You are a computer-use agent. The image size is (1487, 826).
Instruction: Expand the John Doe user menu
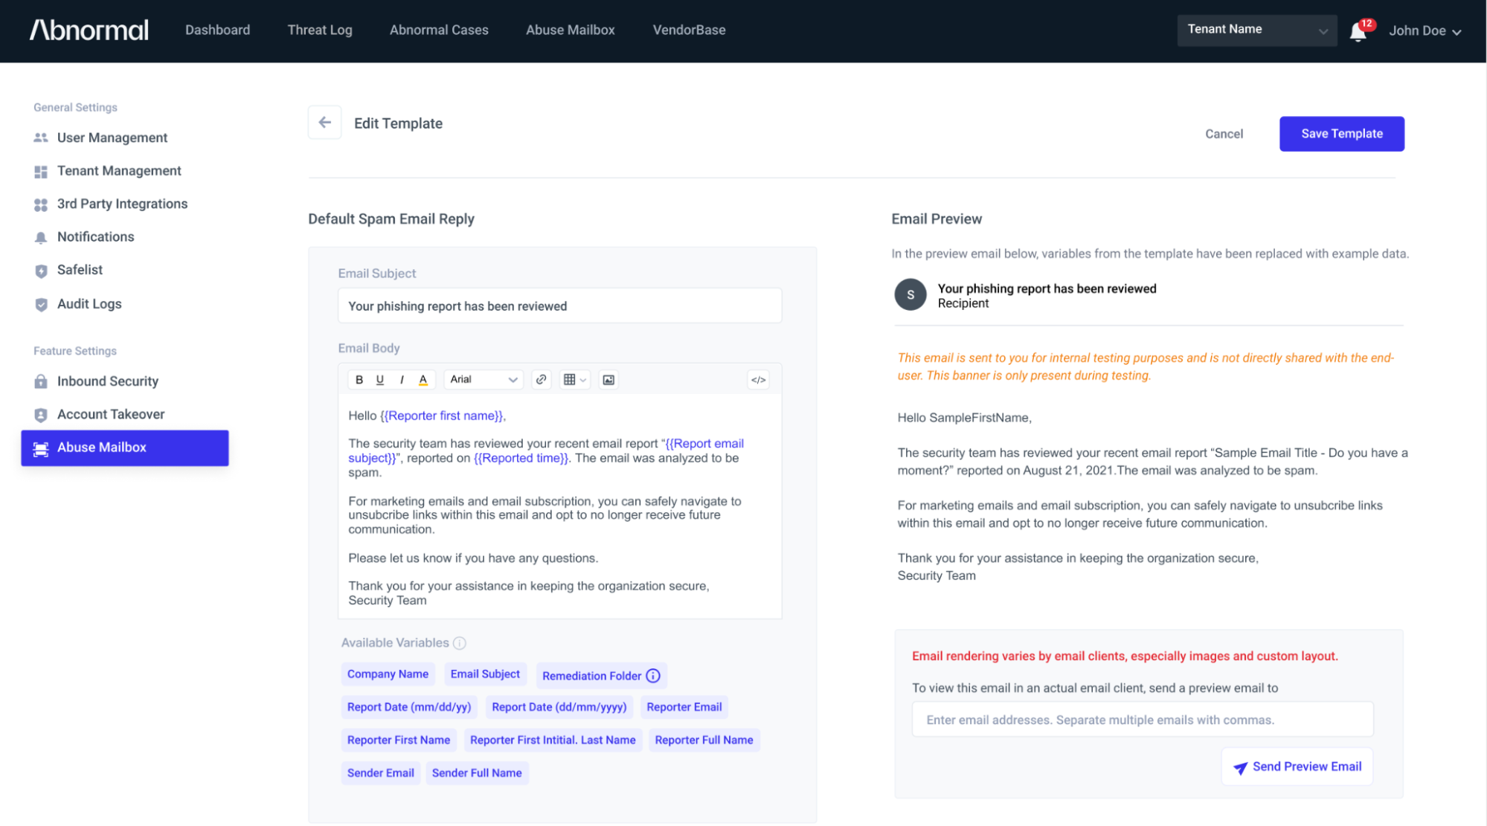pyautogui.click(x=1425, y=30)
